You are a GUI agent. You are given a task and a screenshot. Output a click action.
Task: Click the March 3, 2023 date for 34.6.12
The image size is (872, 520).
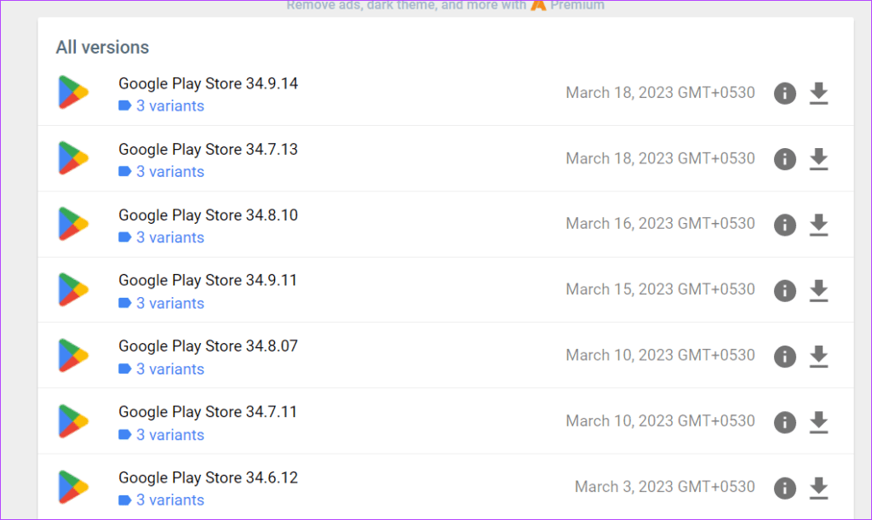point(664,487)
